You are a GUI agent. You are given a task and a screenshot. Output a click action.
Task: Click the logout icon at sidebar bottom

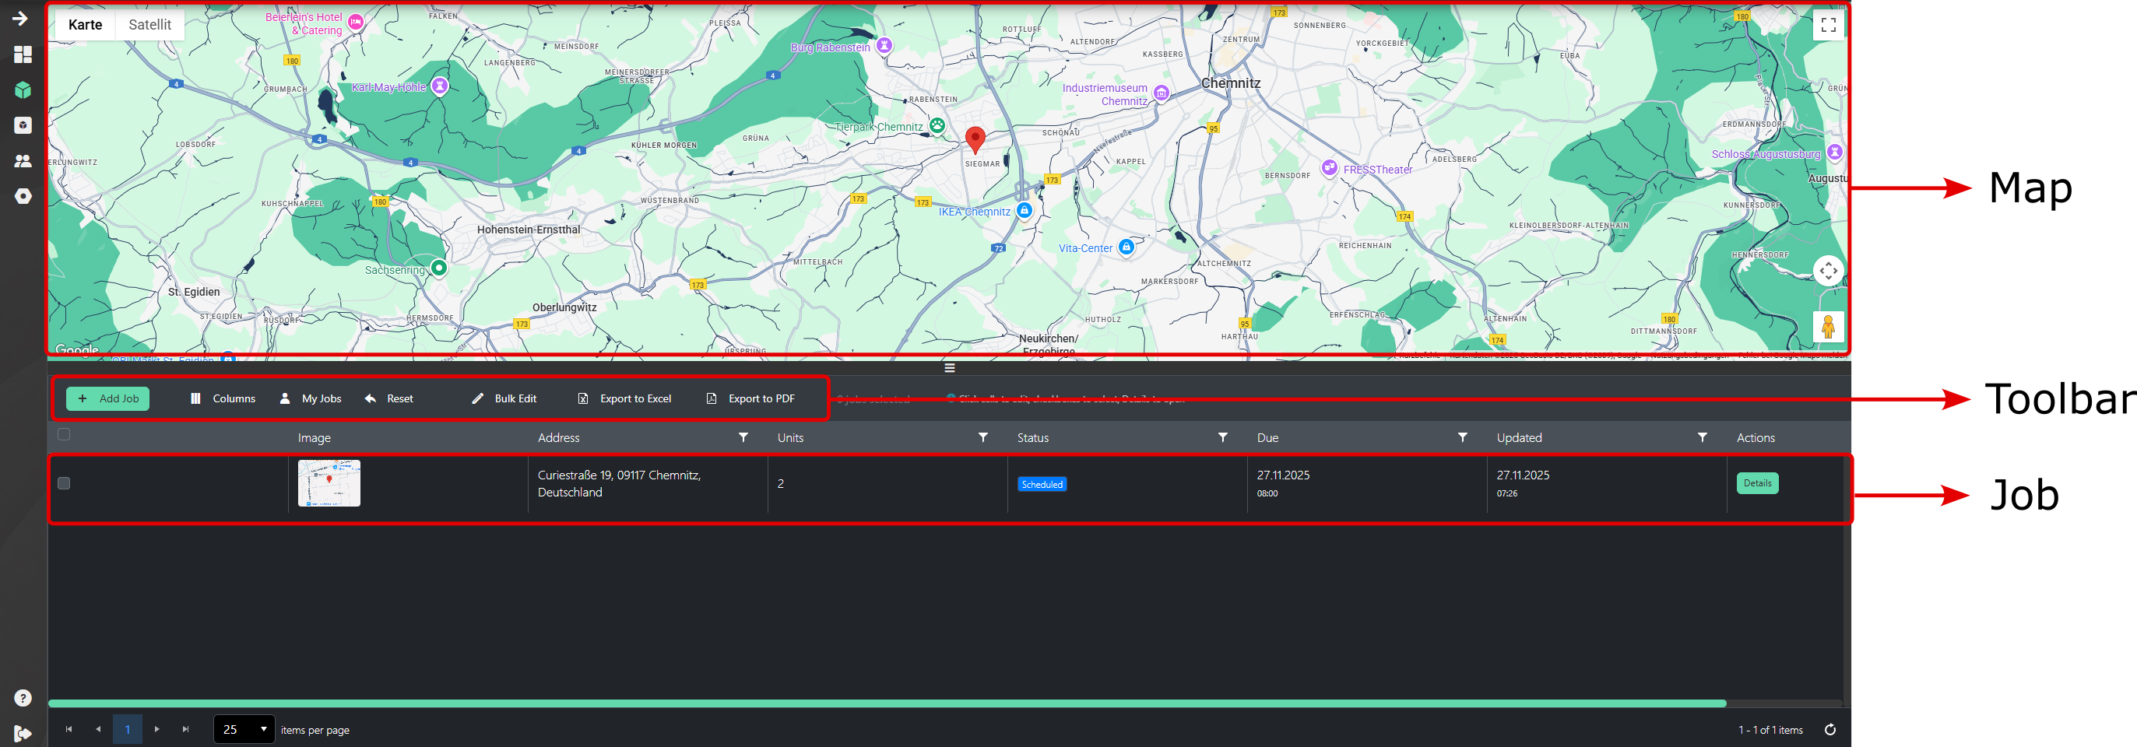pyautogui.click(x=23, y=733)
